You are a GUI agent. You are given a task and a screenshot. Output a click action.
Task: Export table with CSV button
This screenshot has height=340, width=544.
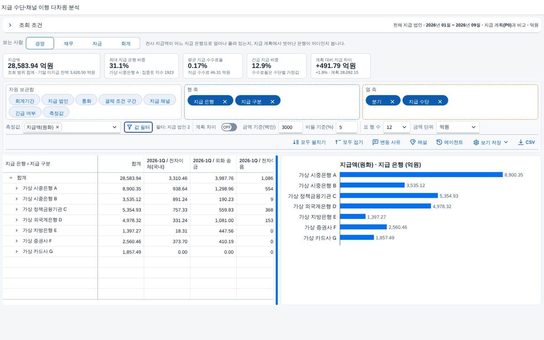pos(526,142)
